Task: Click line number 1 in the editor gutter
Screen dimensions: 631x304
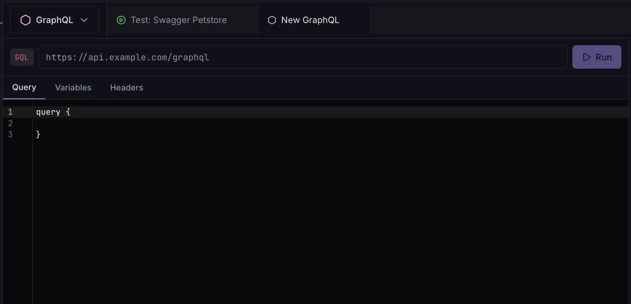Action: point(10,112)
